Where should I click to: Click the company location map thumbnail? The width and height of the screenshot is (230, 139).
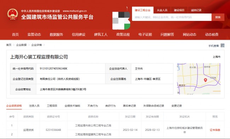[199, 79]
